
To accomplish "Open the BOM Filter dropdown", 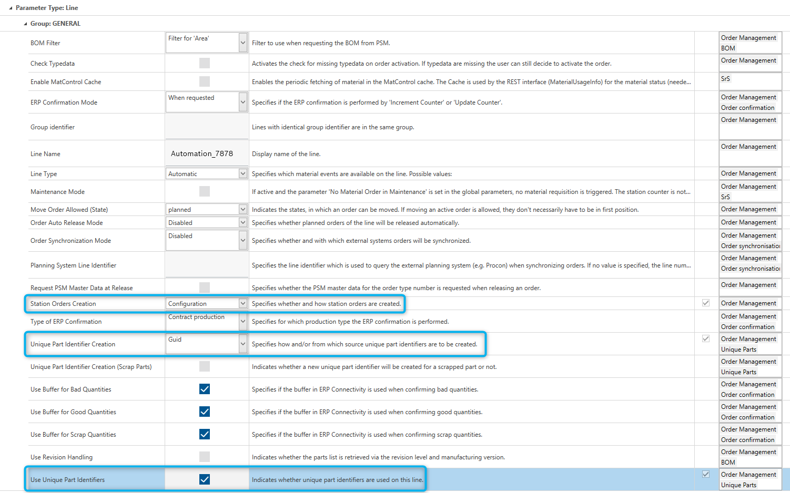I will [242, 42].
